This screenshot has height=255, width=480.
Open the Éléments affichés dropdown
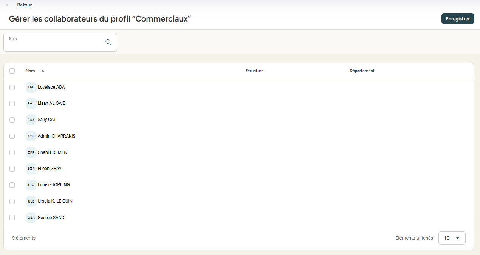point(452,238)
